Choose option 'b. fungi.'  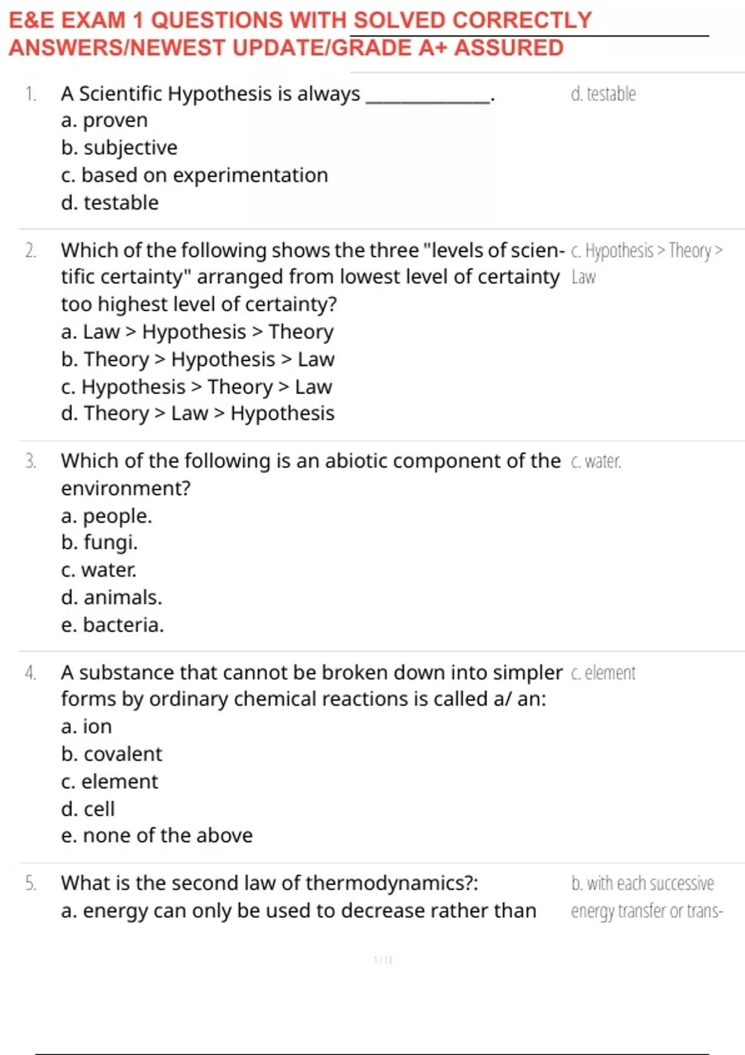(x=99, y=543)
